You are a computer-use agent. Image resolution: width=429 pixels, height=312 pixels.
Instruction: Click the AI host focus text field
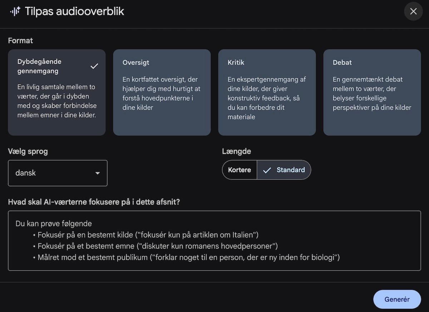click(214, 241)
